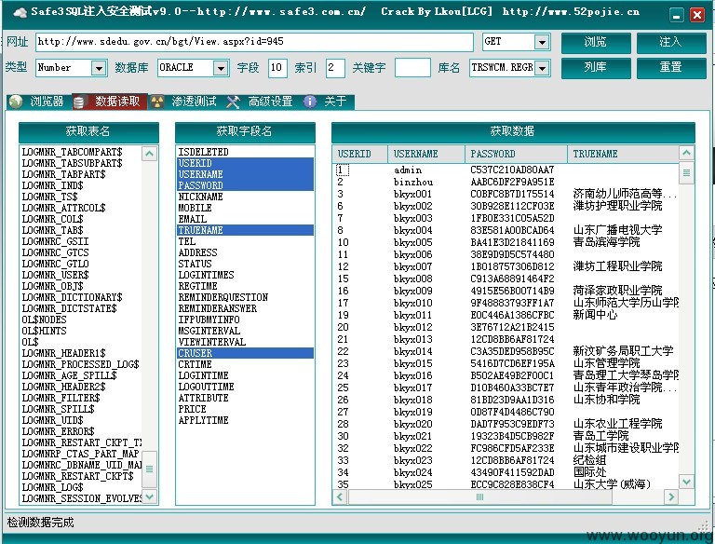Click the TRUENAME column header
The image size is (715, 544).
623,155
